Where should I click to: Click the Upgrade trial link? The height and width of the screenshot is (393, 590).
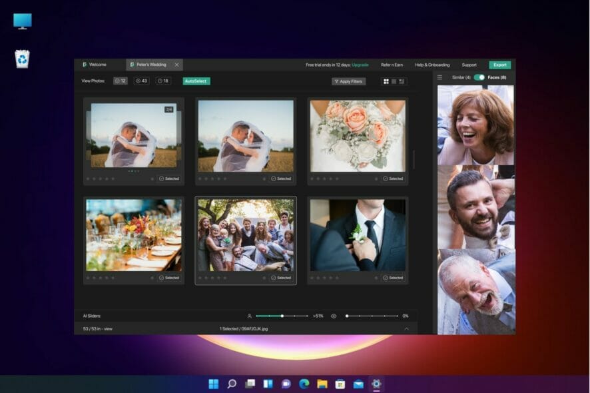coord(360,65)
